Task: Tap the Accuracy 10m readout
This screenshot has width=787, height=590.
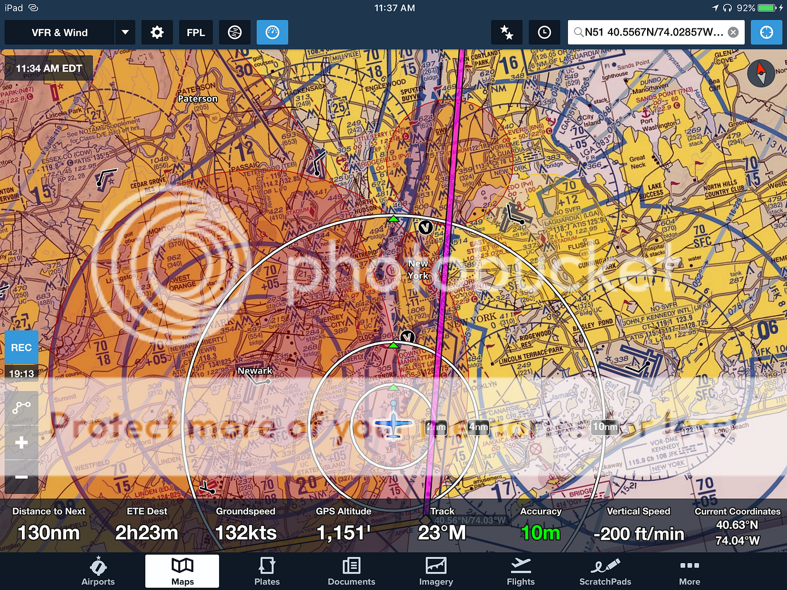Action: pyautogui.click(x=541, y=524)
